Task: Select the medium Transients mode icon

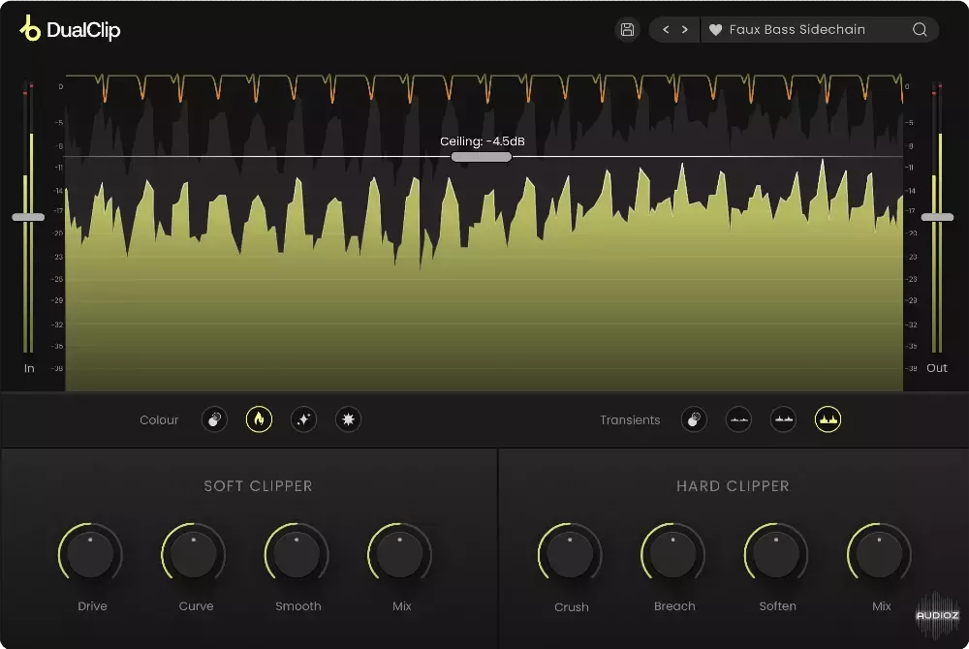Action: 783,419
